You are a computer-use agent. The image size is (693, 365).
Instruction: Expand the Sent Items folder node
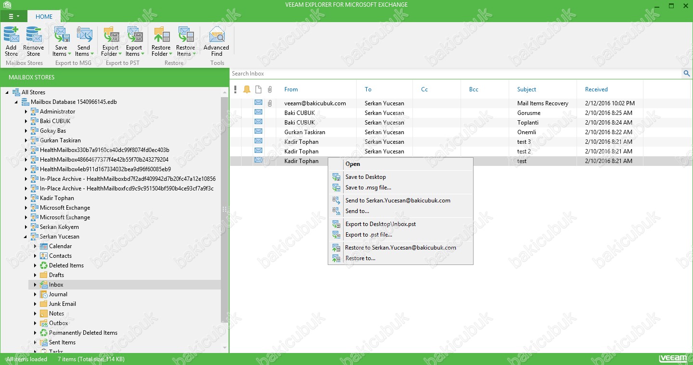(x=35, y=342)
